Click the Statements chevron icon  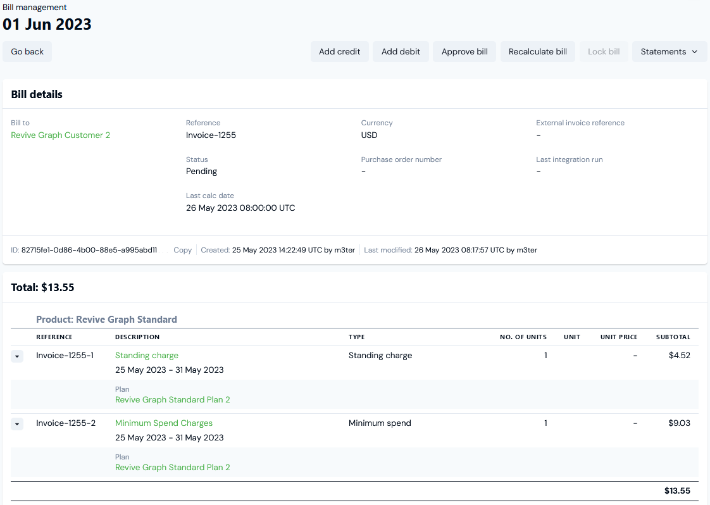click(695, 52)
